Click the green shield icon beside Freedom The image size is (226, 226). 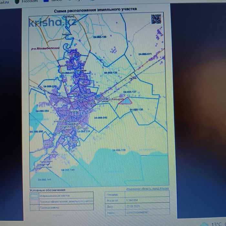pyautogui.click(x=17, y=2)
